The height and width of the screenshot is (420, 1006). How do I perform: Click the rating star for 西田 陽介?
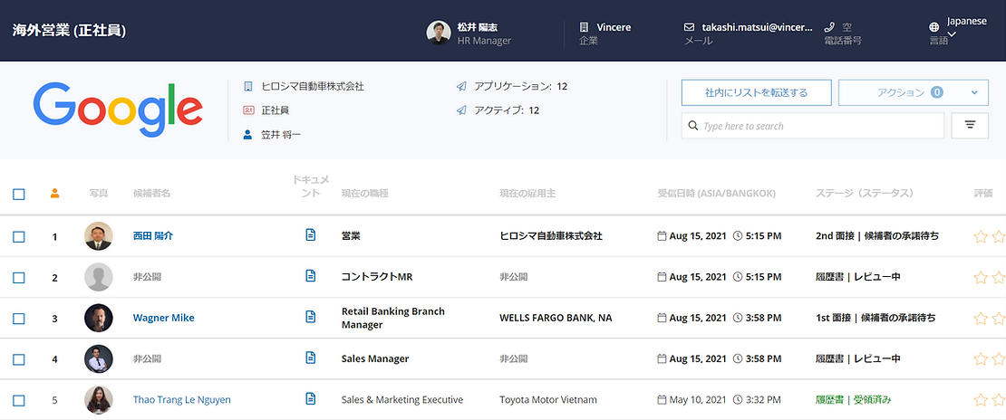[980, 236]
